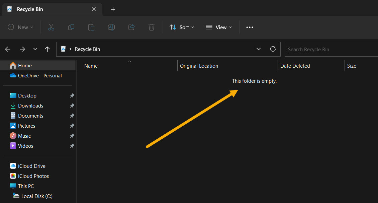
Task: Open the Sort dropdown menu
Action: tap(182, 27)
